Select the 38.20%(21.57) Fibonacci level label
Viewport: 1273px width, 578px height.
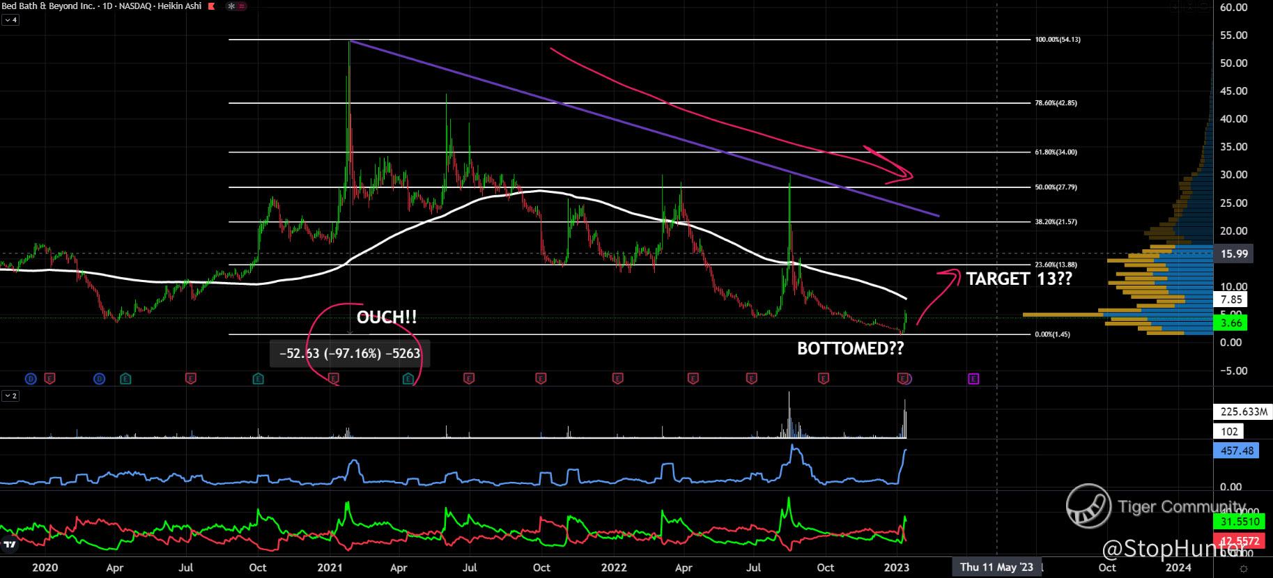pos(1056,222)
